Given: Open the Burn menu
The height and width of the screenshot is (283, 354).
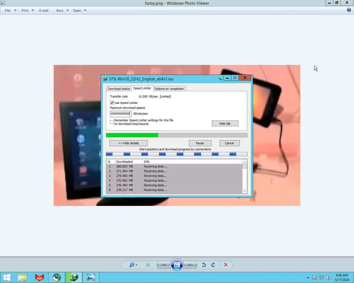Looking at the screenshot, I should [x=60, y=11].
